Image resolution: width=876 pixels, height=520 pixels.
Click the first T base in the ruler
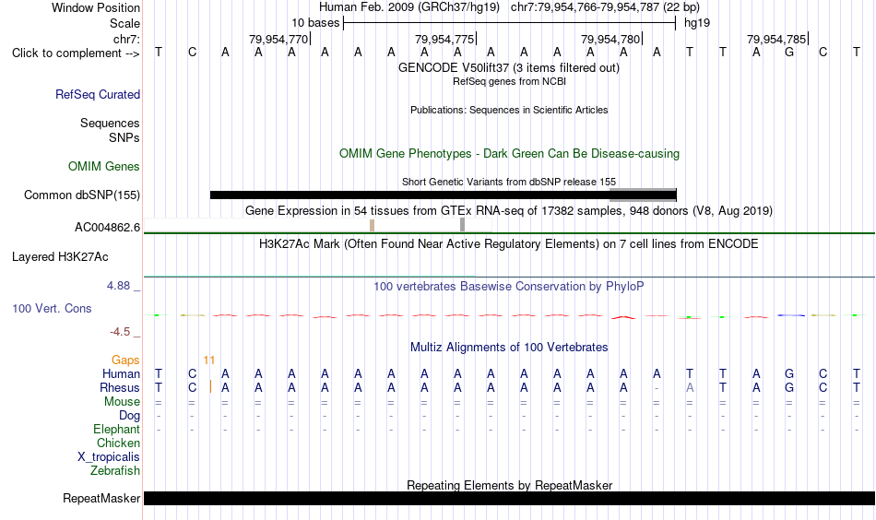pyautogui.click(x=159, y=53)
